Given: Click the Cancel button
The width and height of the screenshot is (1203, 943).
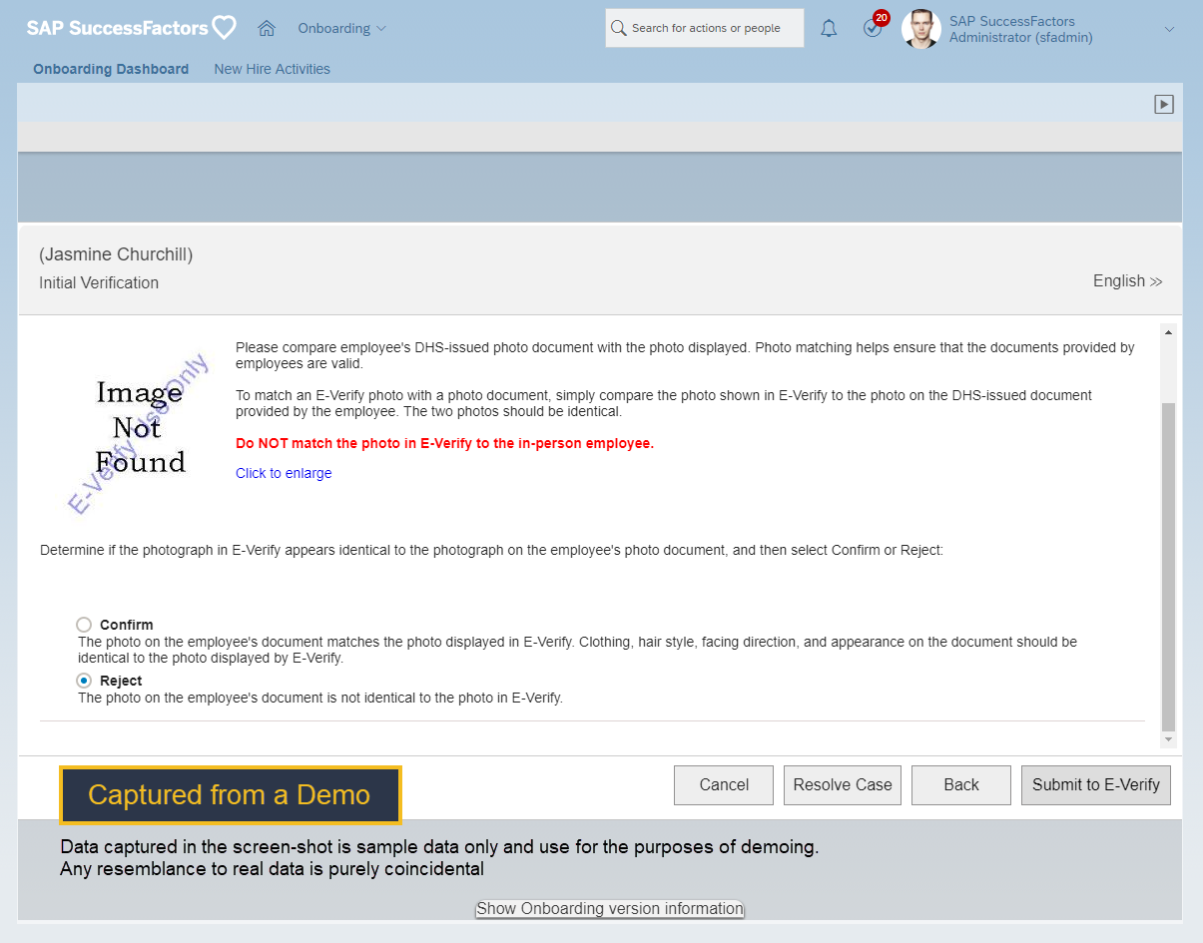Looking at the screenshot, I should coord(724,785).
